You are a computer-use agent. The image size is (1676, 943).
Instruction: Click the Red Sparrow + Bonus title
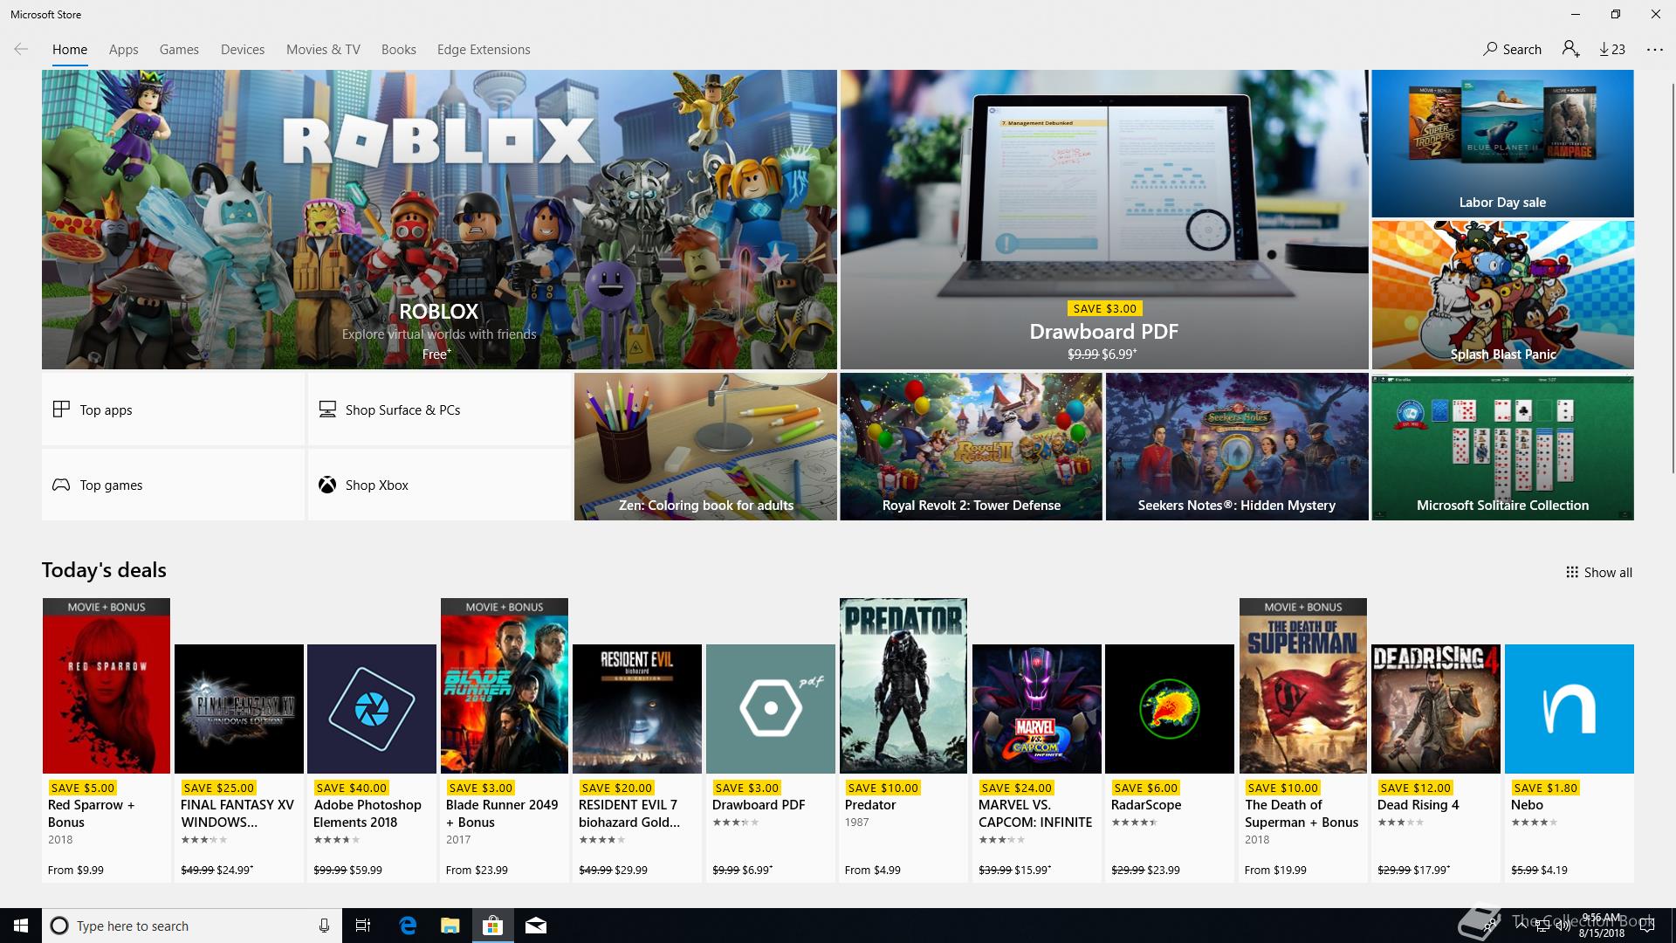92,814
